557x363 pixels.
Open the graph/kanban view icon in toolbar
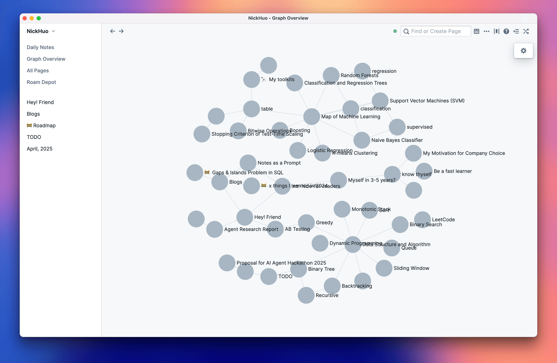496,31
